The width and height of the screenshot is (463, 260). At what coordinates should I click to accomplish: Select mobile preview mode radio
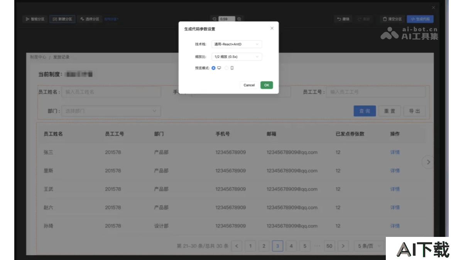pos(226,68)
